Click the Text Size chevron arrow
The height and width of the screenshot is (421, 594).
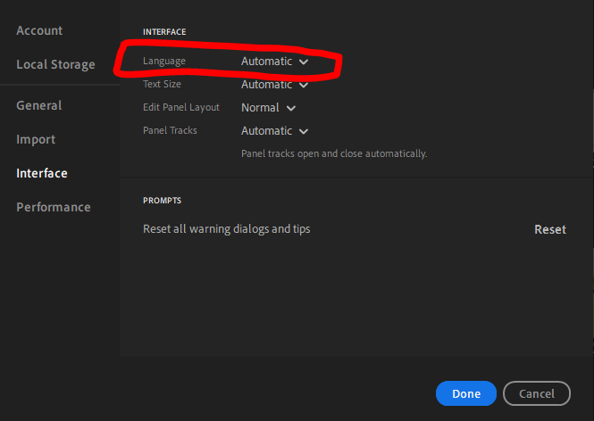click(304, 85)
